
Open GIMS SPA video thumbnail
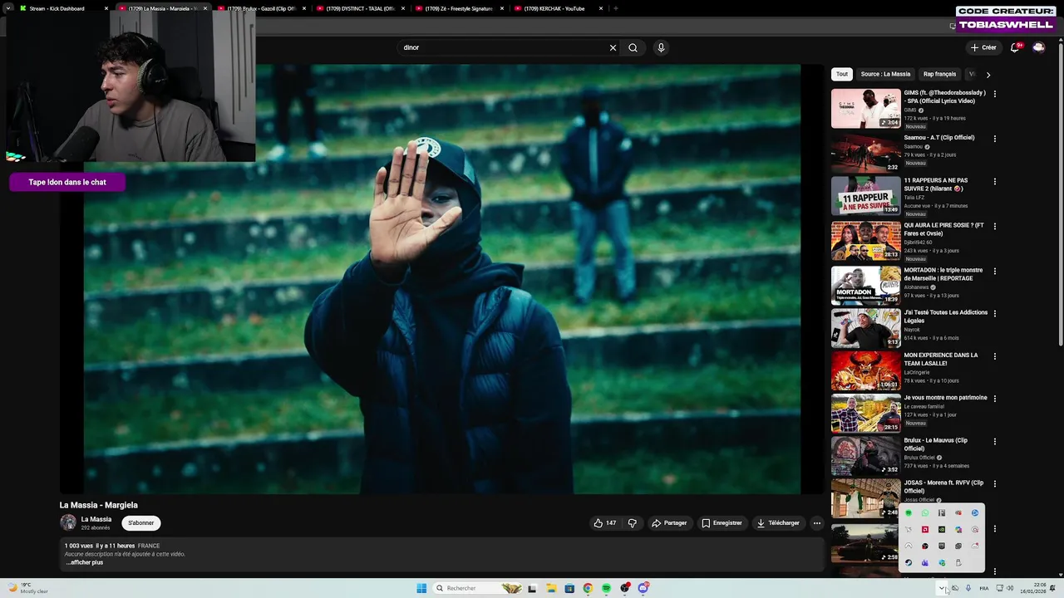tap(865, 108)
